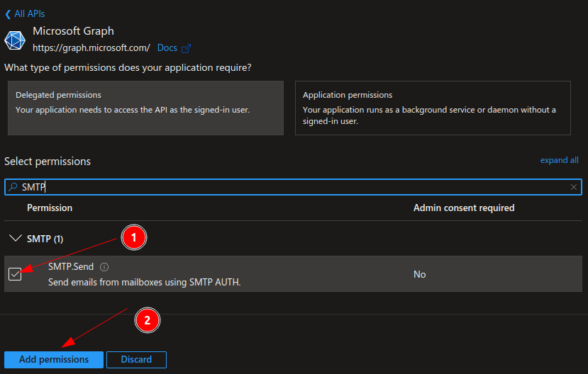
Task: Click the Microsoft Graph logo icon
Action: pos(15,40)
